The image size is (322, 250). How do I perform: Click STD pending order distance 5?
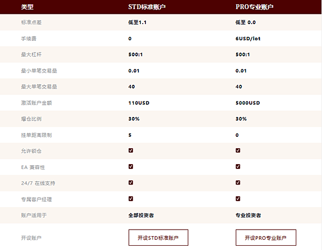(x=130, y=135)
